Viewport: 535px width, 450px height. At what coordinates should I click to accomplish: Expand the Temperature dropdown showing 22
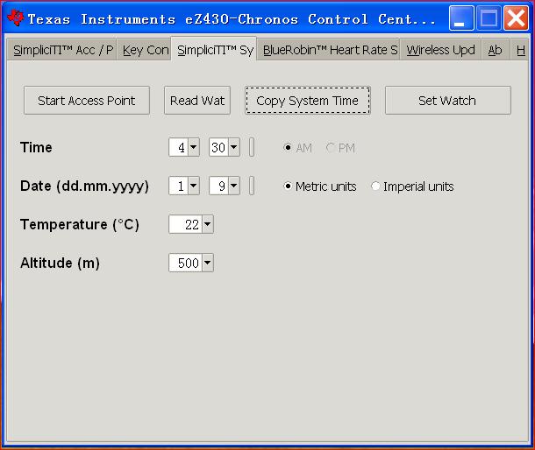(208, 224)
